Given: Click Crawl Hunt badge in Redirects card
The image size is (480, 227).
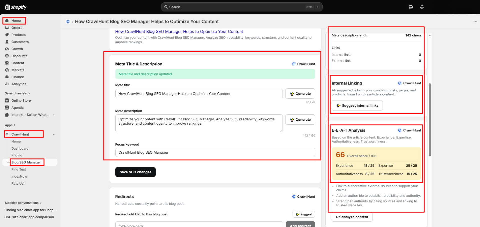Looking at the screenshot, I should [304, 197].
